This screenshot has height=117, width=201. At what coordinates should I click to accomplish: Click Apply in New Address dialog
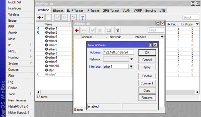pyautogui.click(x=147, y=67)
